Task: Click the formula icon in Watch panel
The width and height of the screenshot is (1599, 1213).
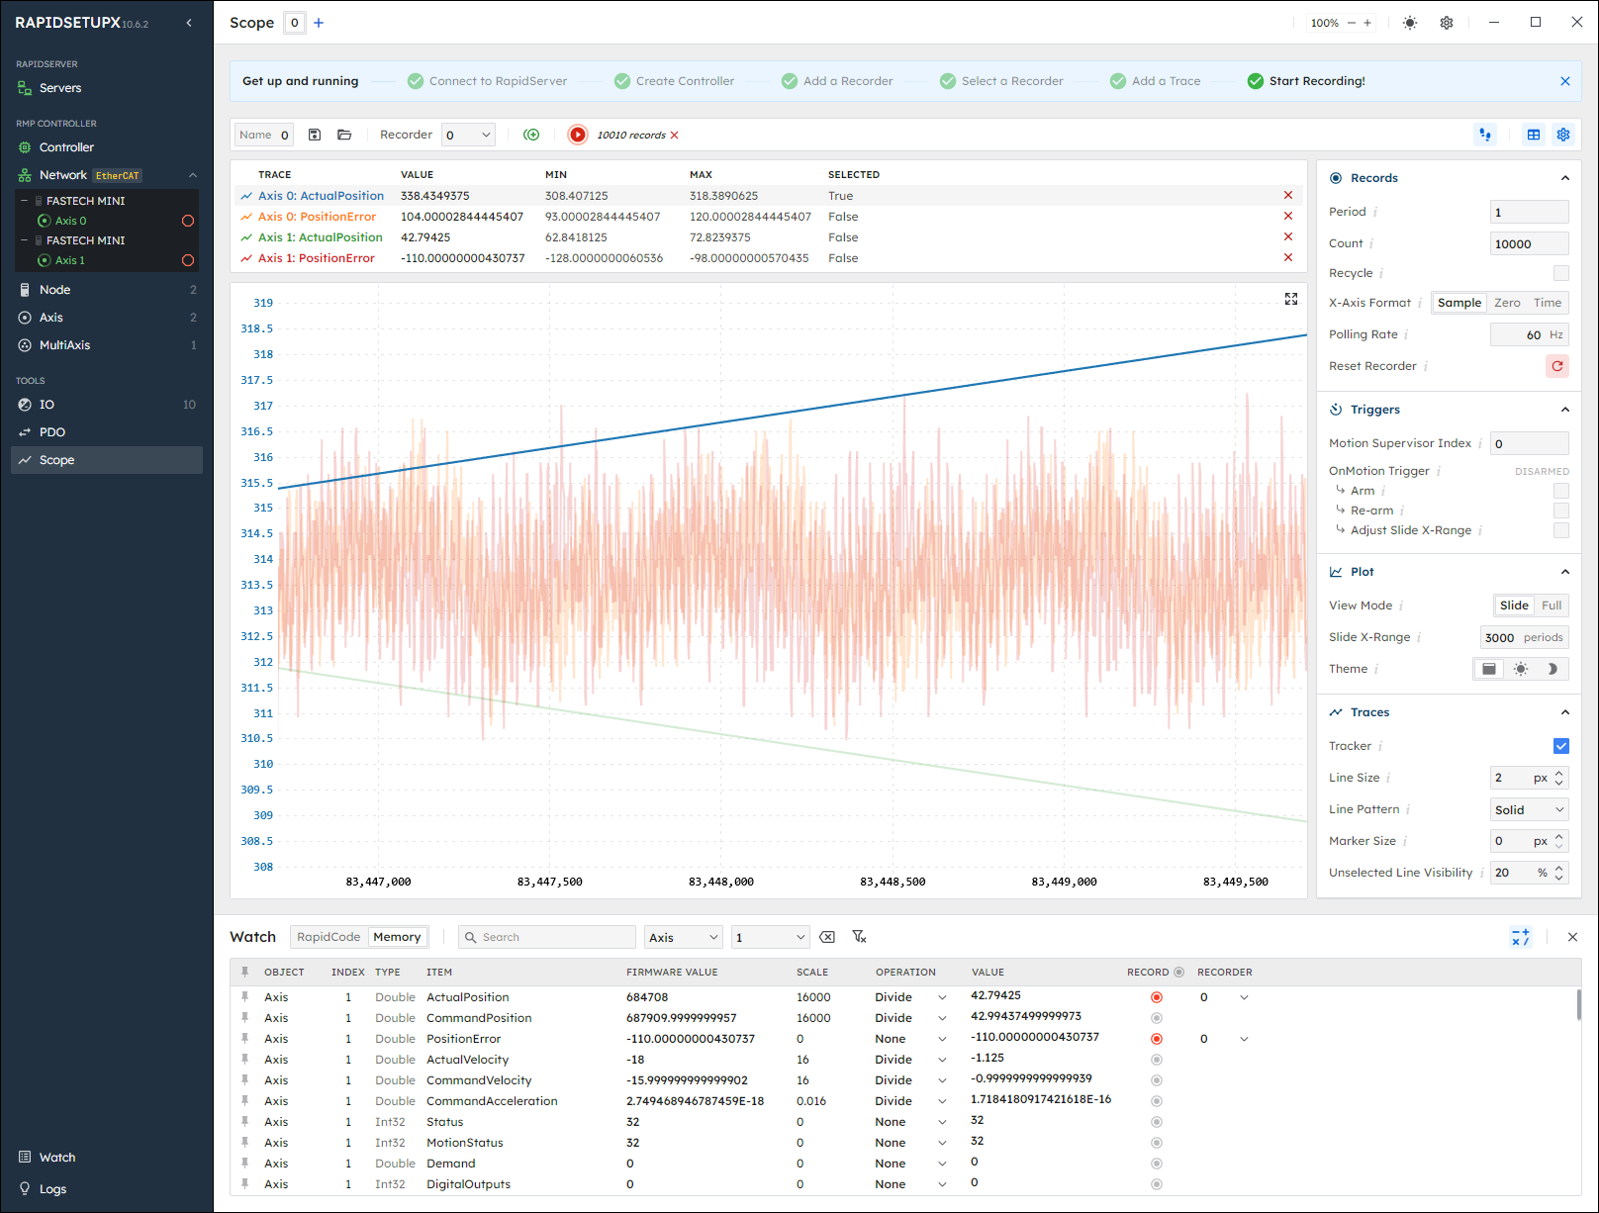Action: pos(1521,937)
